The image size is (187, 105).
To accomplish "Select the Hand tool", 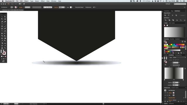I will 2,48.
